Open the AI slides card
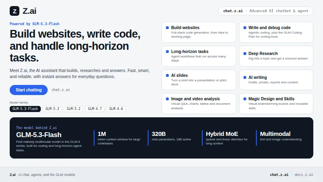 pyautogui.click(x=199, y=80)
